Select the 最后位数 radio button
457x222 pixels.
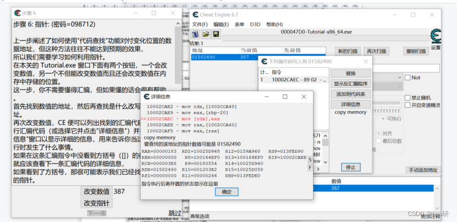point(379,141)
